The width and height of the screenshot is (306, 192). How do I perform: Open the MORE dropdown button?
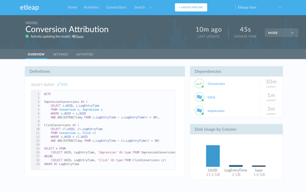[x=282, y=33]
